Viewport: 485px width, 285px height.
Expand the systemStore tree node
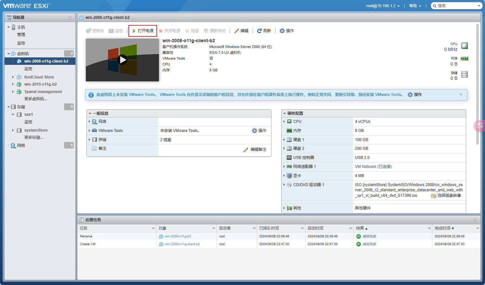click(x=13, y=130)
